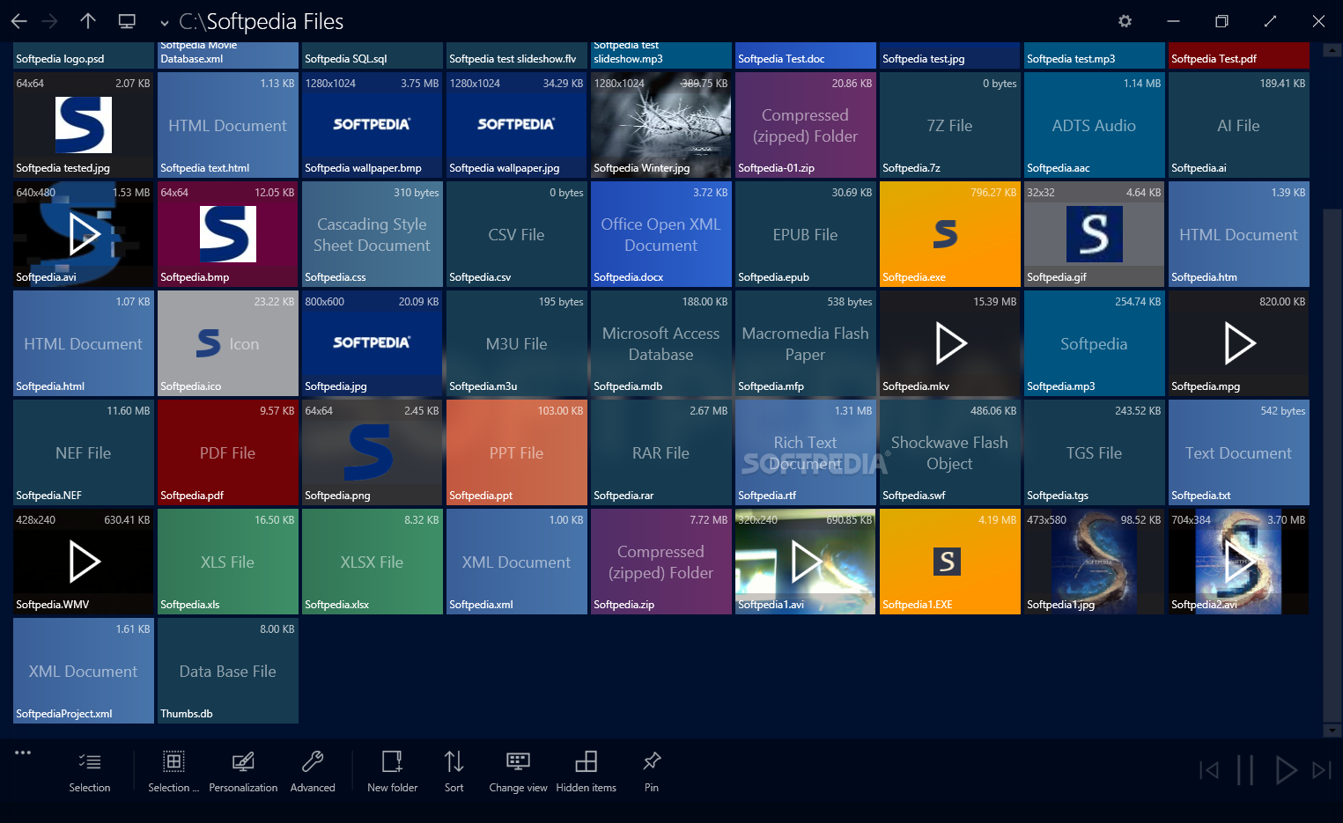Open the Selection grid options

[173, 772]
